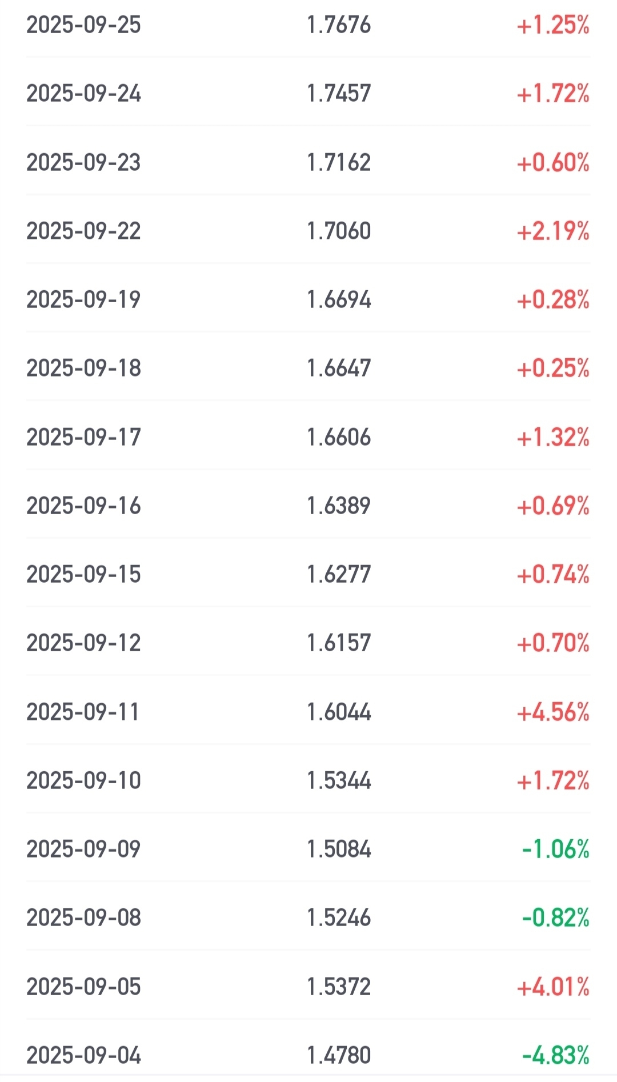Click the 1.6647 net value
Screen dimensions: 617x1082
[x=339, y=368]
